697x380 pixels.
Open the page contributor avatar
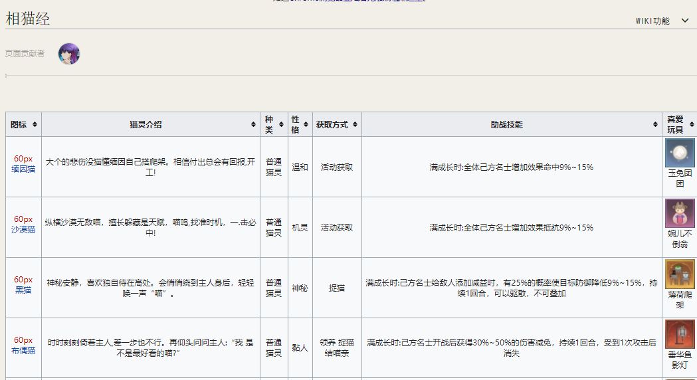pyautogui.click(x=69, y=54)
